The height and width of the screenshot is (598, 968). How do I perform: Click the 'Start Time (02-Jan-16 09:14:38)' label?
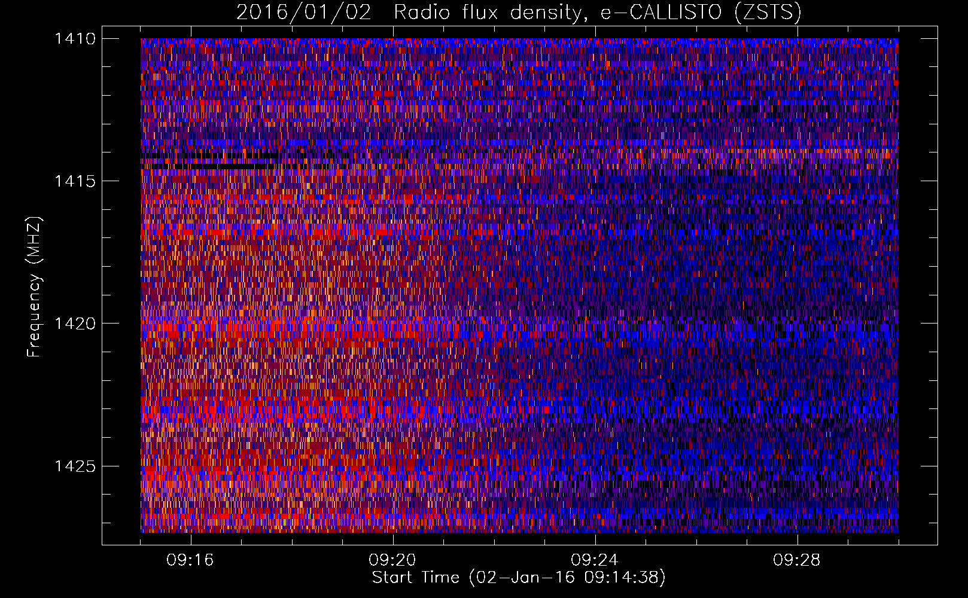pyautogui.click(x=519, y=578)
